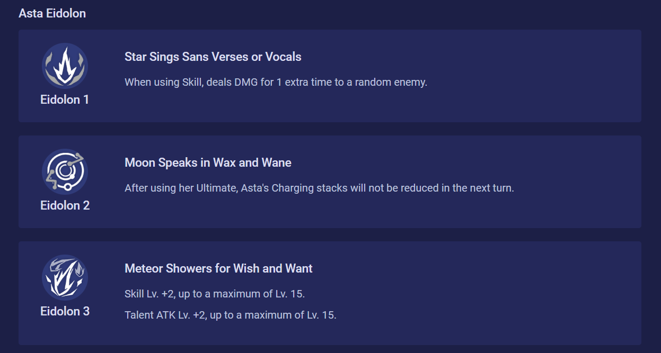Click title Star Sings Sans Verses or Vocals
Image resolution: width=661 pixels, height=353 pixels.
click(213, 57)
